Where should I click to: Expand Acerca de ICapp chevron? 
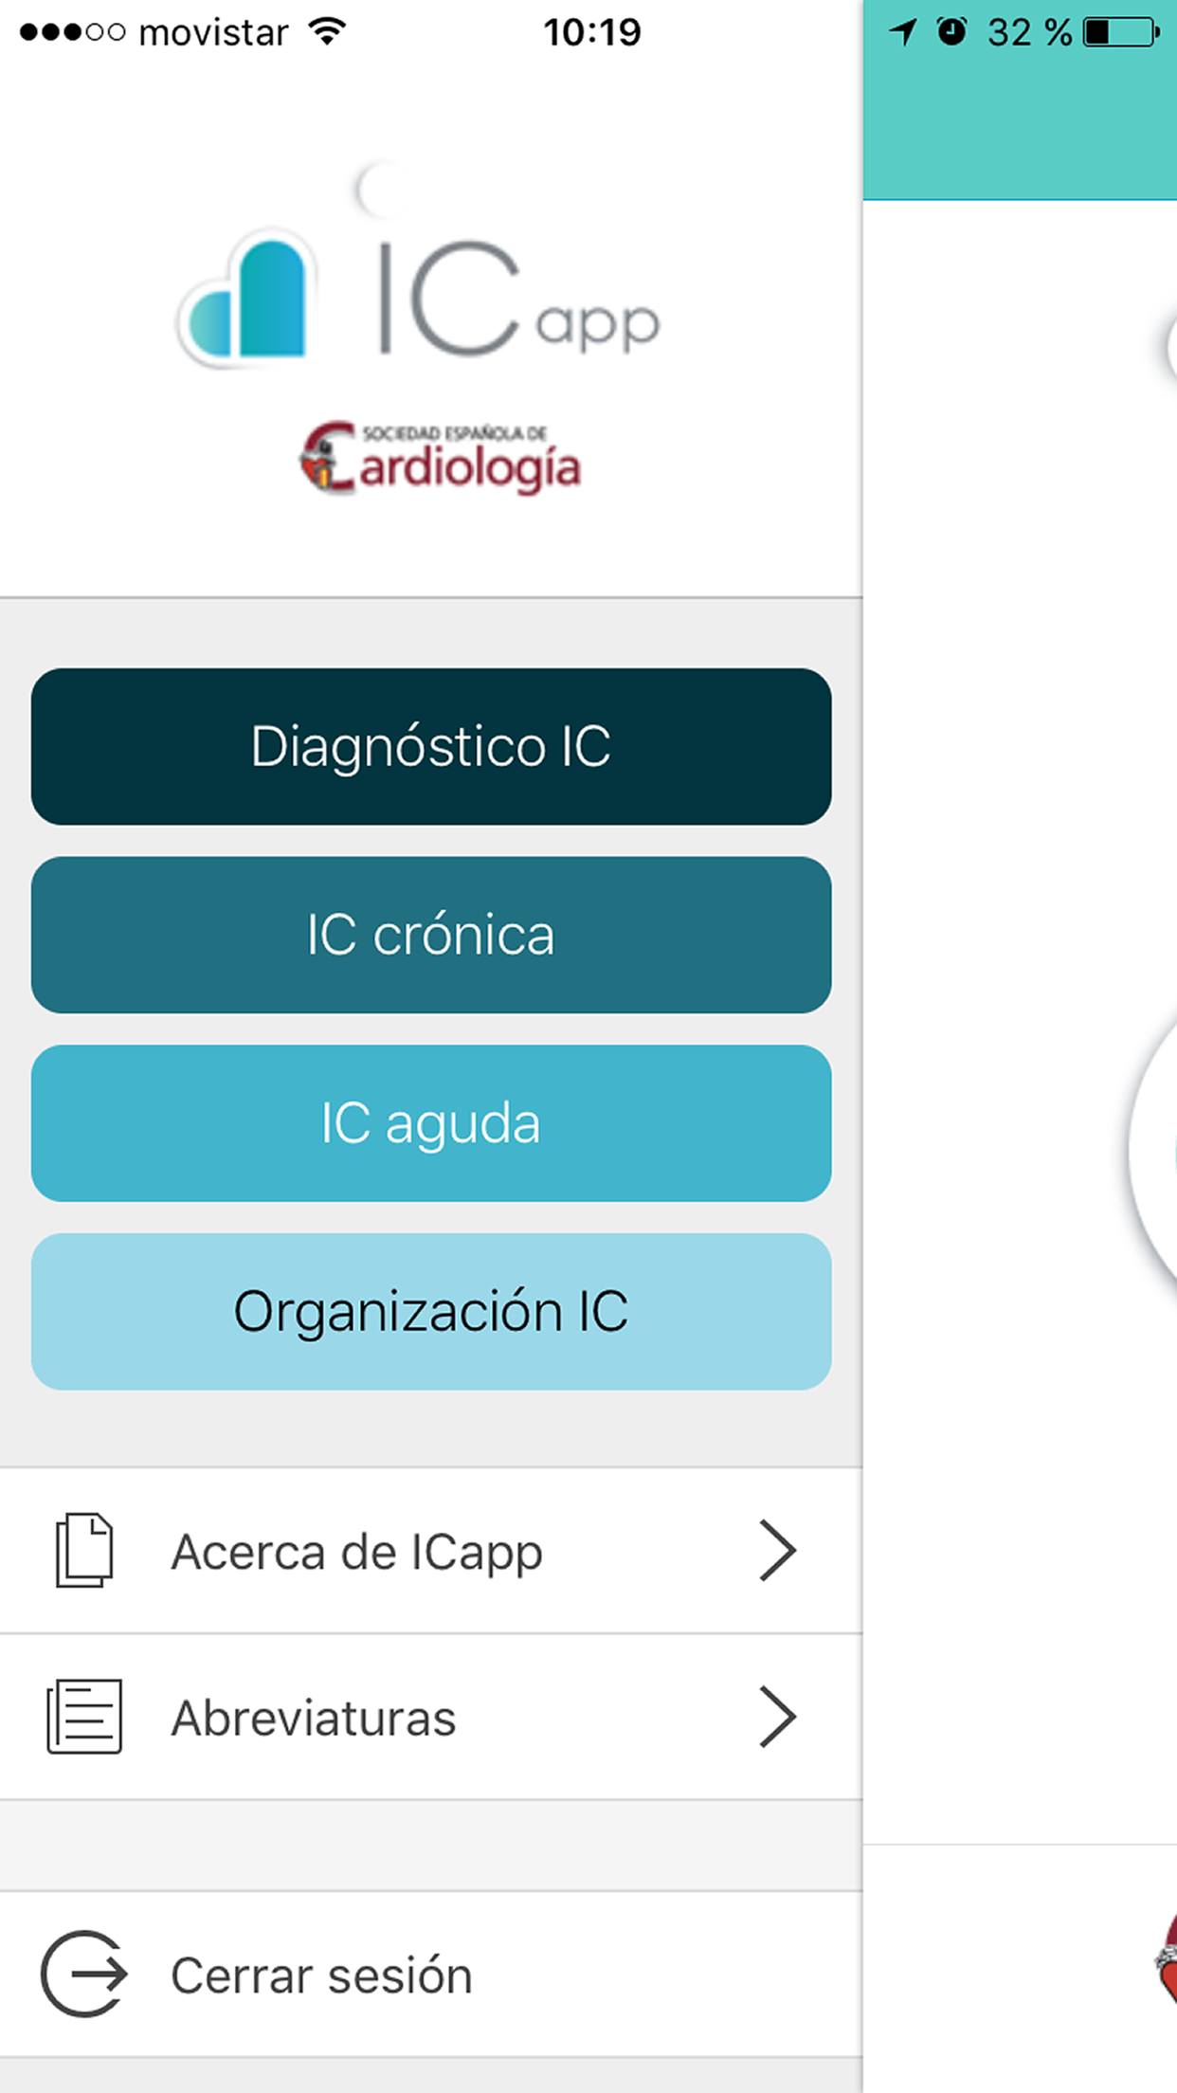tap(777, 1551)
